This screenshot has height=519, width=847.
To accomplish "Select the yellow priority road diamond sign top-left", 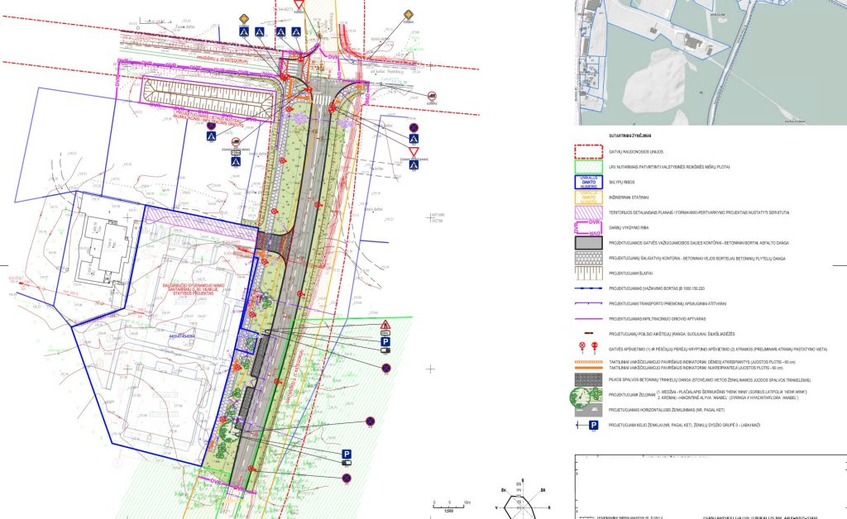I will 243,18.
